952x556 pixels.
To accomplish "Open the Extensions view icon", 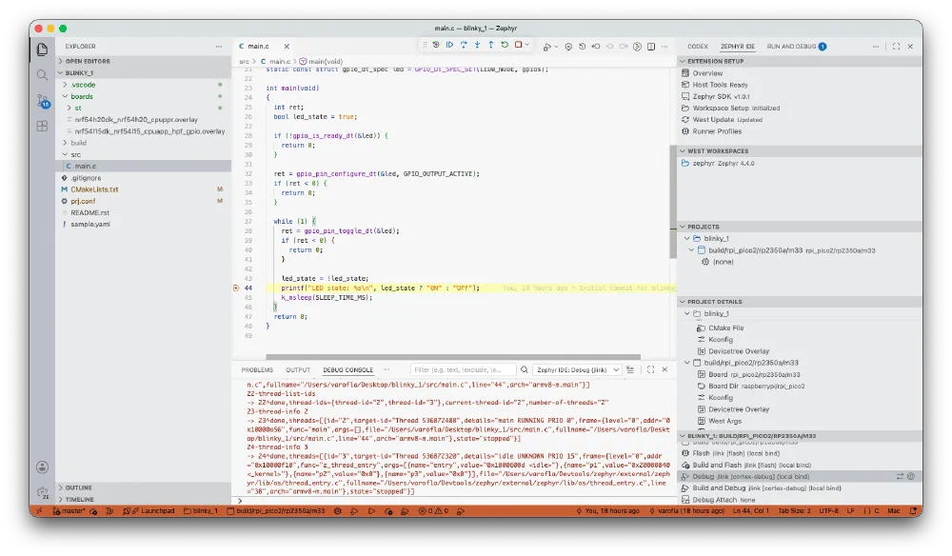I will pos(42,127).
